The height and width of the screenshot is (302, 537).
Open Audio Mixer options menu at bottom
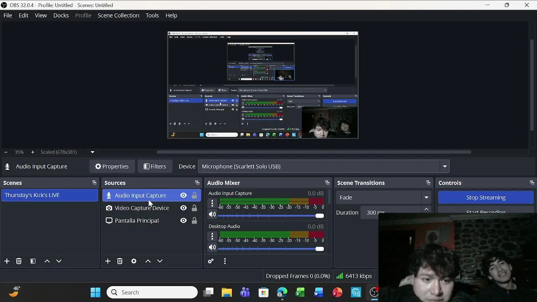point(225,261)
